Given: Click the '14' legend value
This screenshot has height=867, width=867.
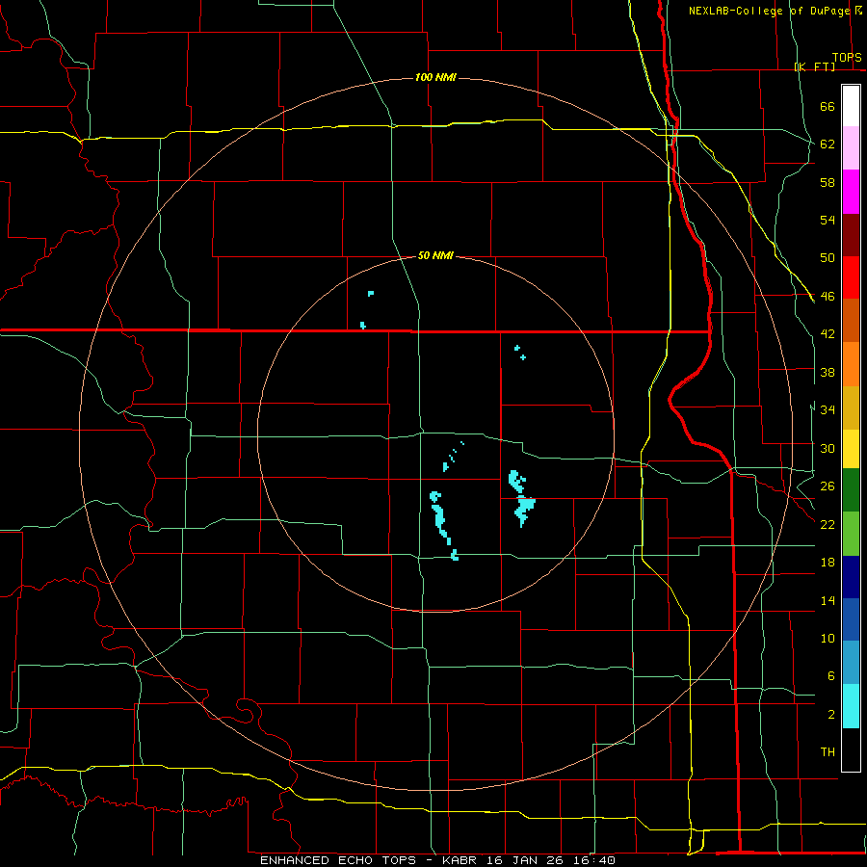Looking at the screenshot, I should (x=828, y=600).
